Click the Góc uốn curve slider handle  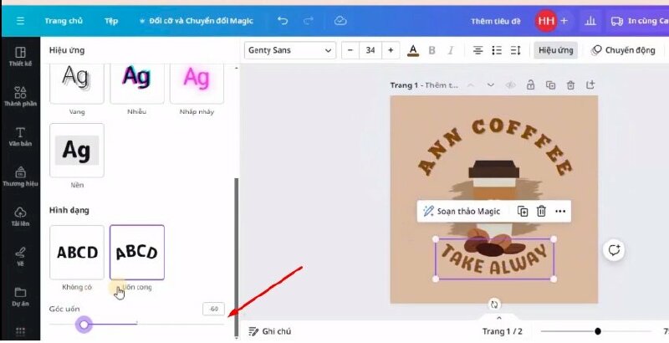[x=84, y=324]
